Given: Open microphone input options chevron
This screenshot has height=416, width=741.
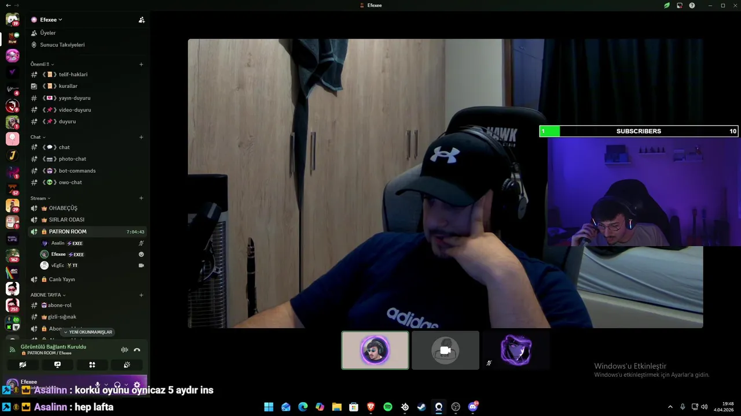Looking at the screenshot, I should coord(106,384).
